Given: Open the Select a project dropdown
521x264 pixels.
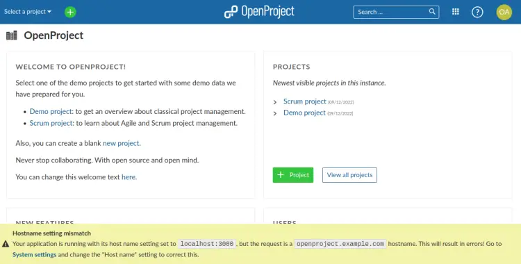Looking at the screenshot, I should (x=28, y=12).
